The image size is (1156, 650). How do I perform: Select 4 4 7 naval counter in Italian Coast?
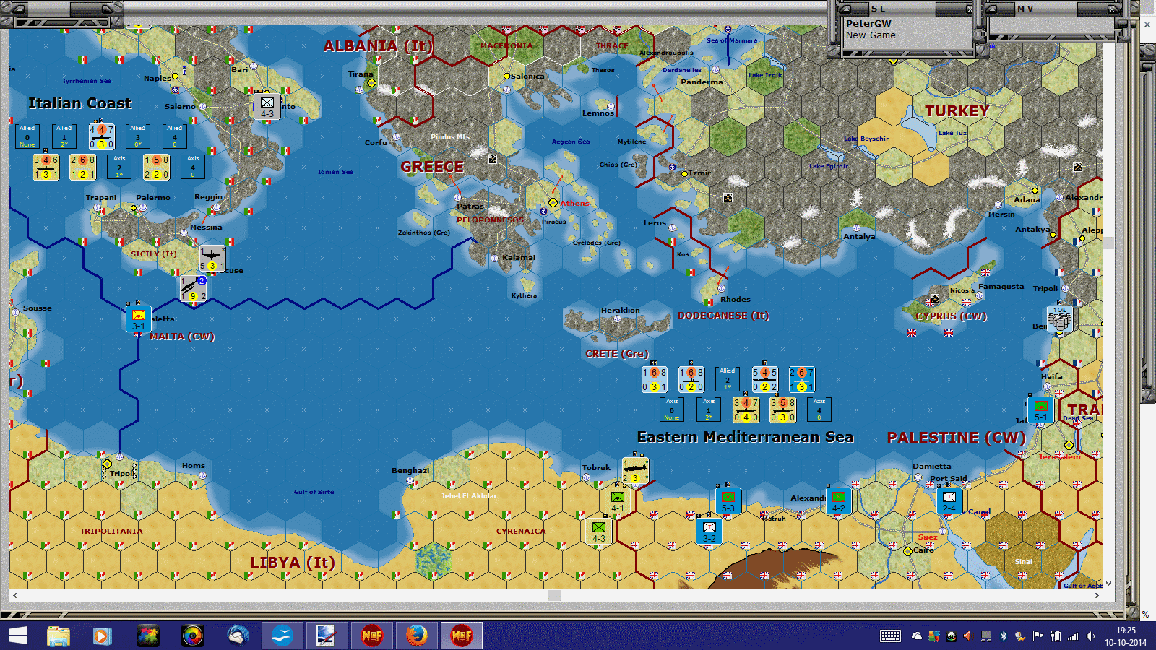(x=101, y=136)
